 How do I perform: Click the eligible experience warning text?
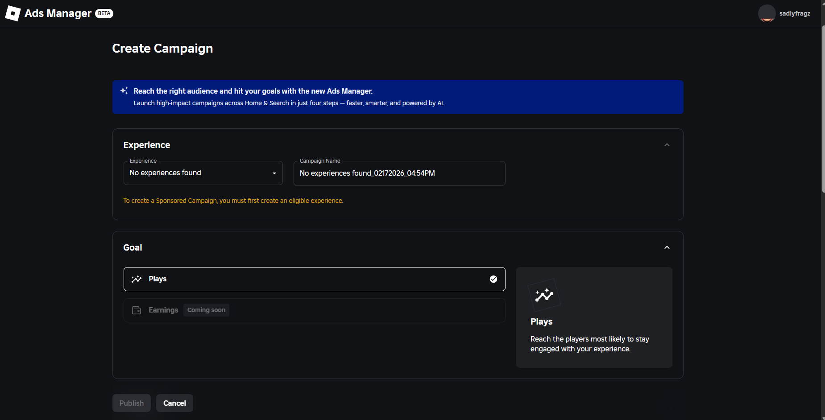[233, 201]
